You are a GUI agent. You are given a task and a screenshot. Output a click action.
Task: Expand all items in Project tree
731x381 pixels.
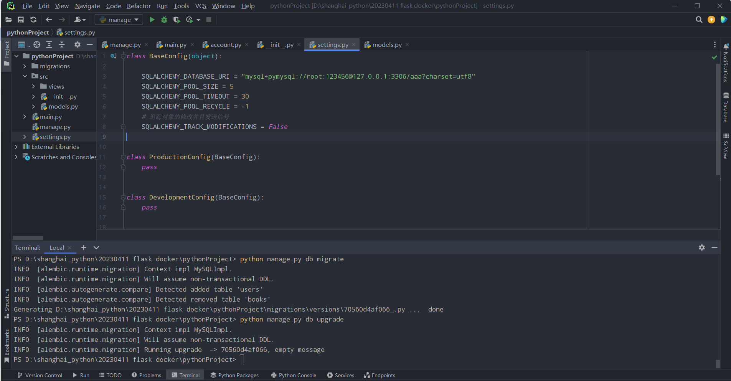[49, 45]
